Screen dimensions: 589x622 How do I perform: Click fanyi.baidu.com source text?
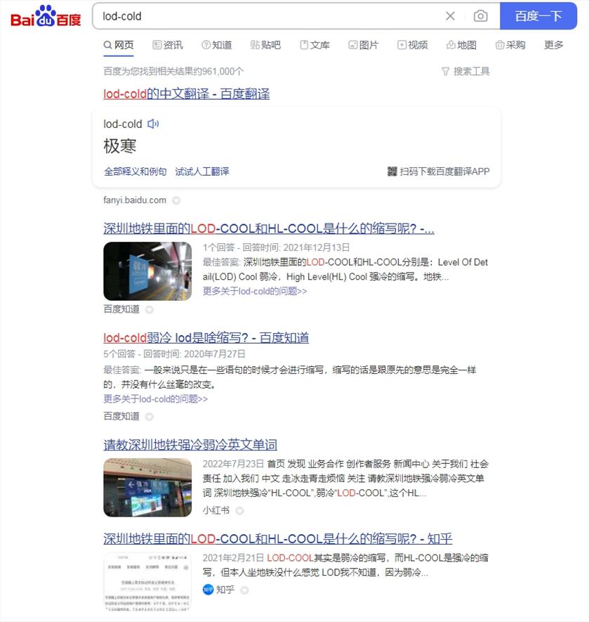pos(135,200)
